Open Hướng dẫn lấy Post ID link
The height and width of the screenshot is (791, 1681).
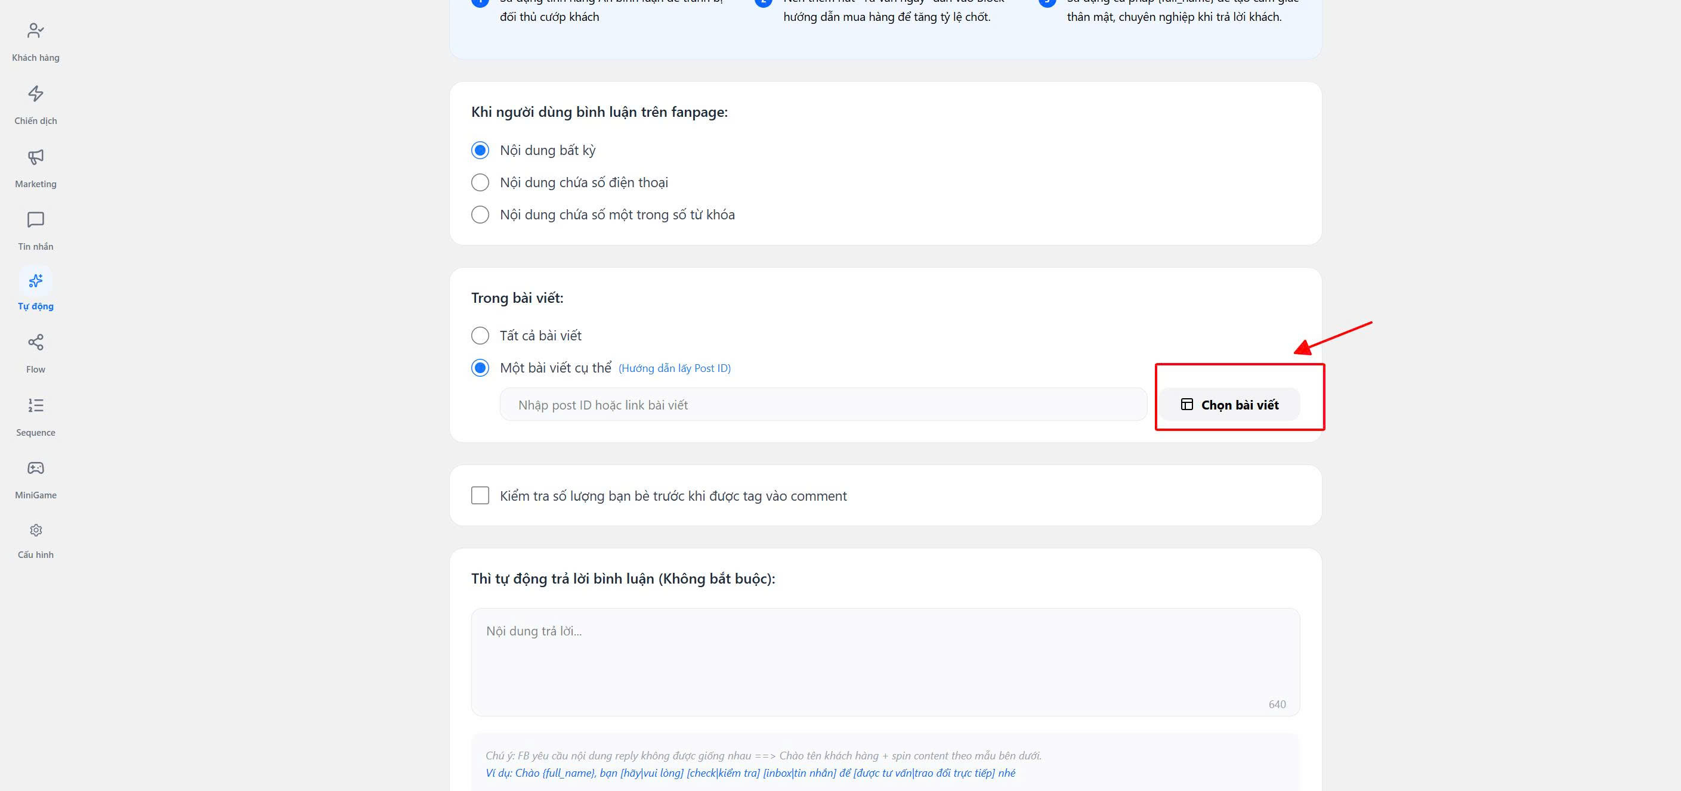pos(674,368)
